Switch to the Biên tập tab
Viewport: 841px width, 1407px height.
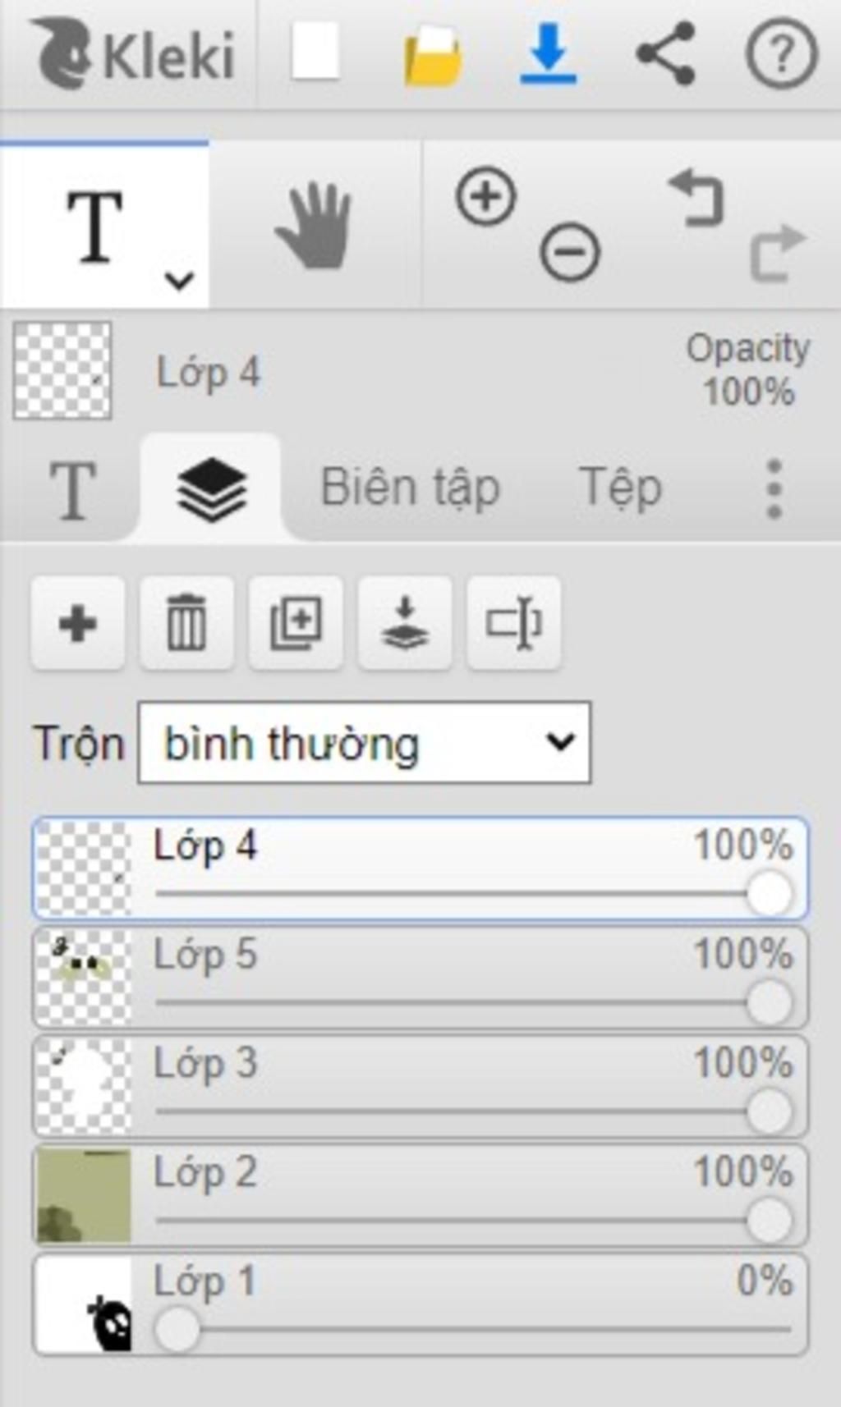[410, 488]
